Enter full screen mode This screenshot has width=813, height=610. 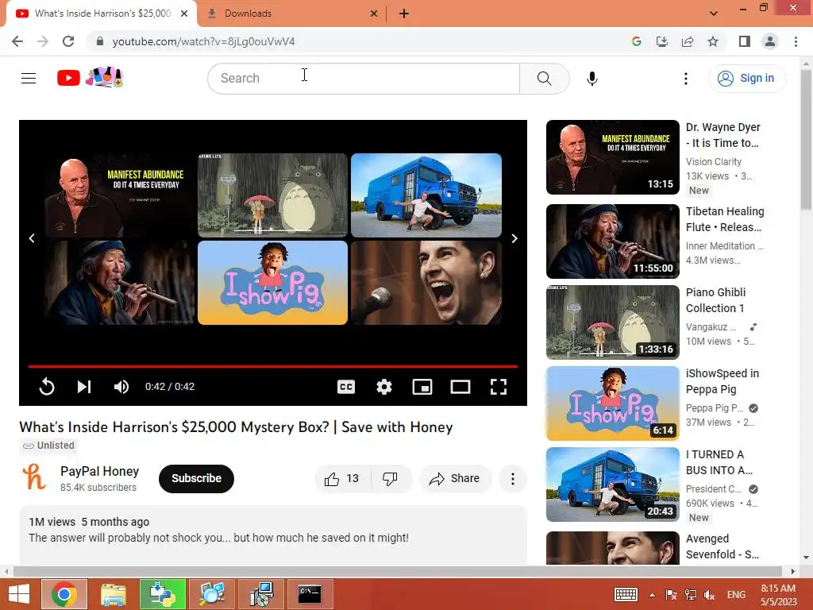[499, 387]
